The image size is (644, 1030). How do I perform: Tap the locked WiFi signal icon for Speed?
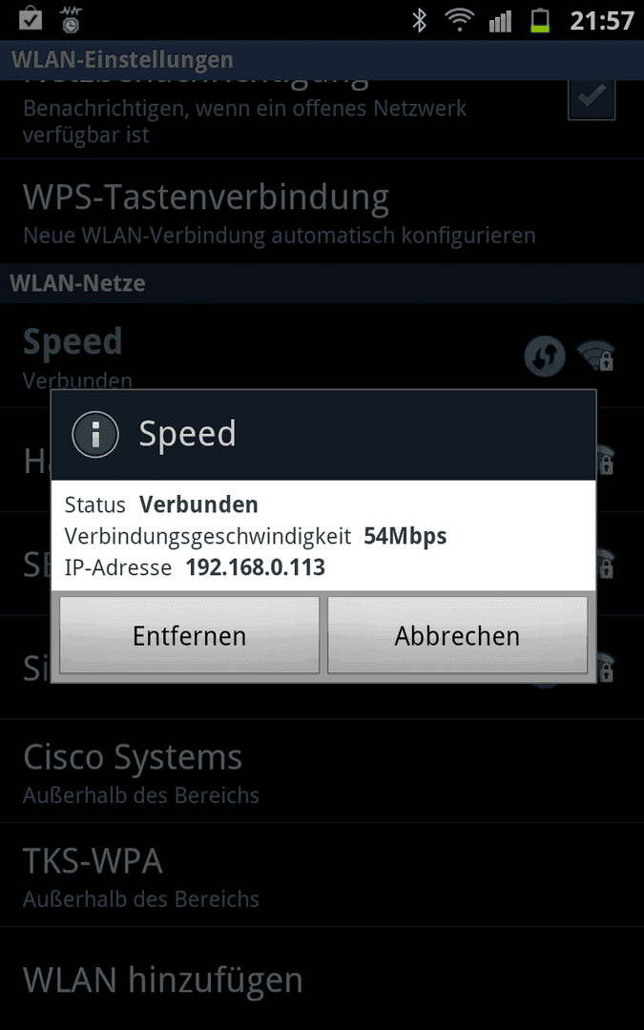[596, 356]
